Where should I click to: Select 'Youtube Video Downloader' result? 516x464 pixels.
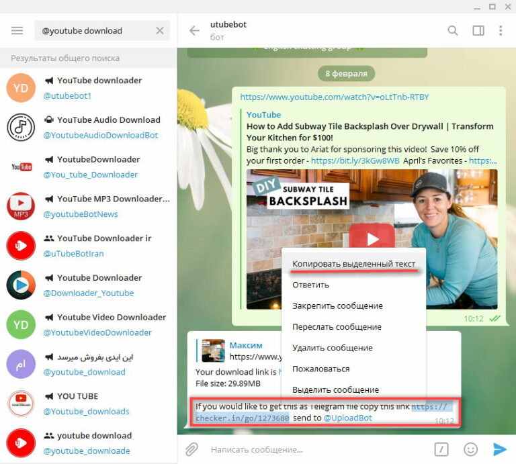coord(88,324)
